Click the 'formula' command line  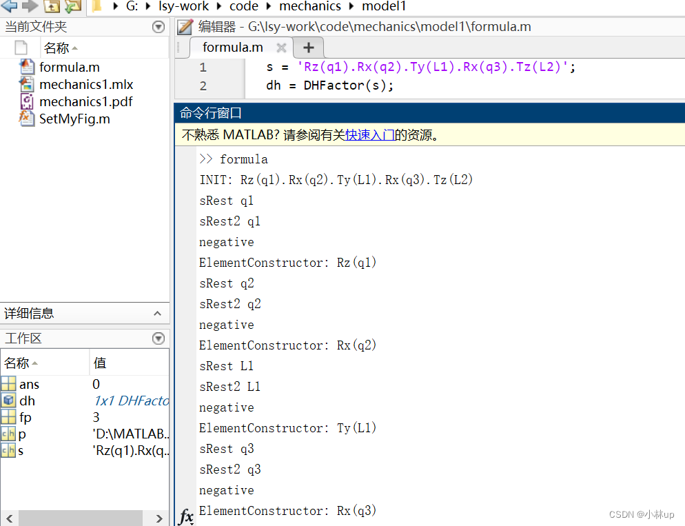point(244,159)
